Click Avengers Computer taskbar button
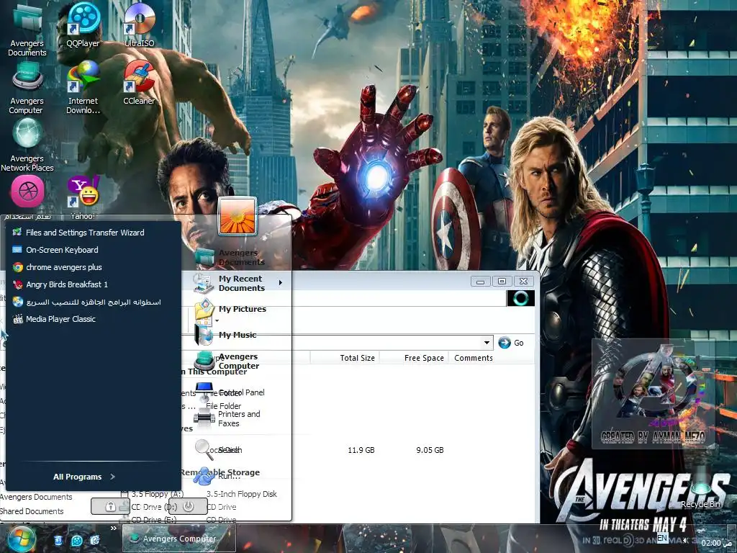 pyautogui.click(x=178, y=539)
